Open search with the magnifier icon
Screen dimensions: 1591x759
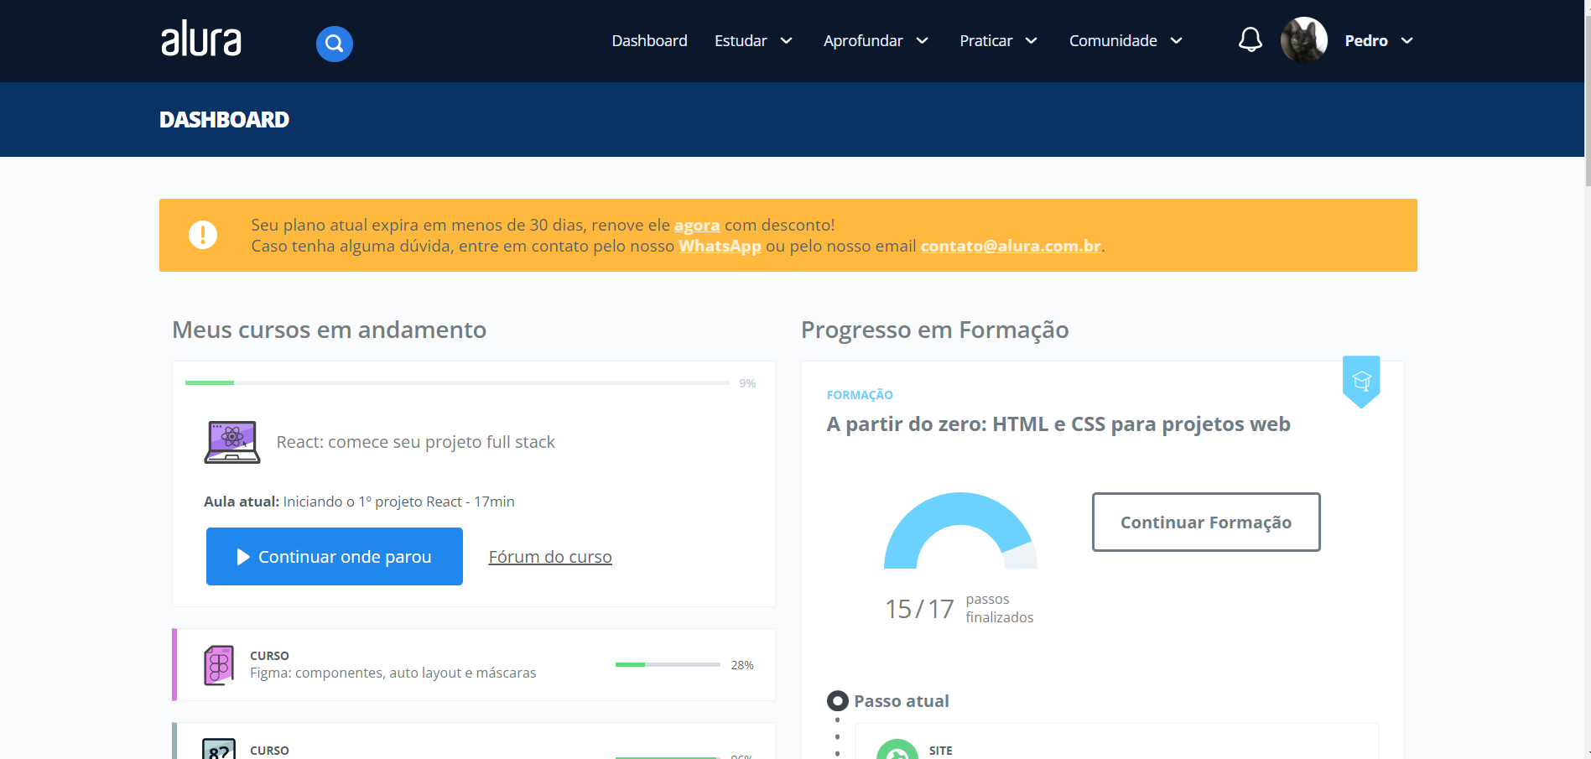click(335, 44)
